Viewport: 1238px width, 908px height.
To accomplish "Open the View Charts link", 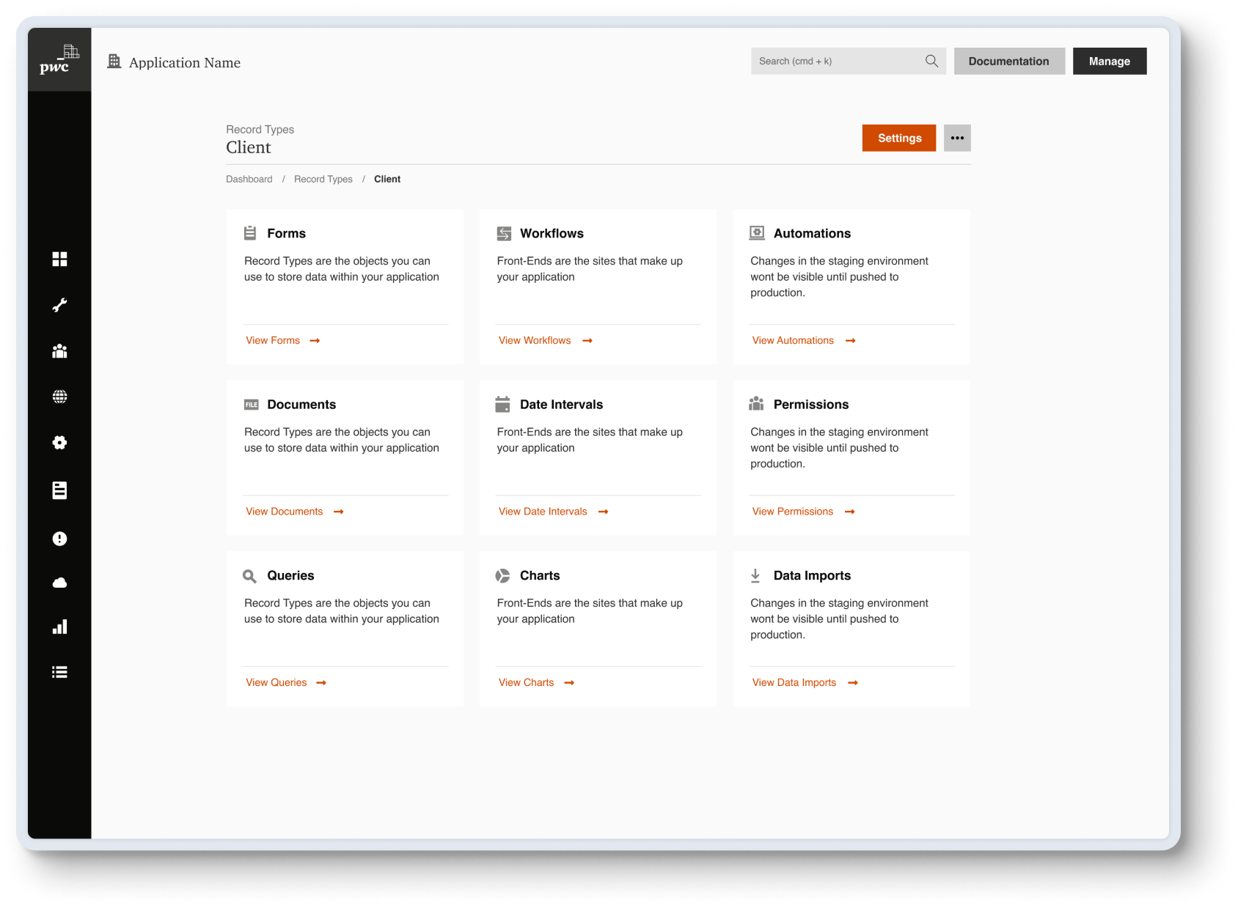I will click(x=537, y=682).
